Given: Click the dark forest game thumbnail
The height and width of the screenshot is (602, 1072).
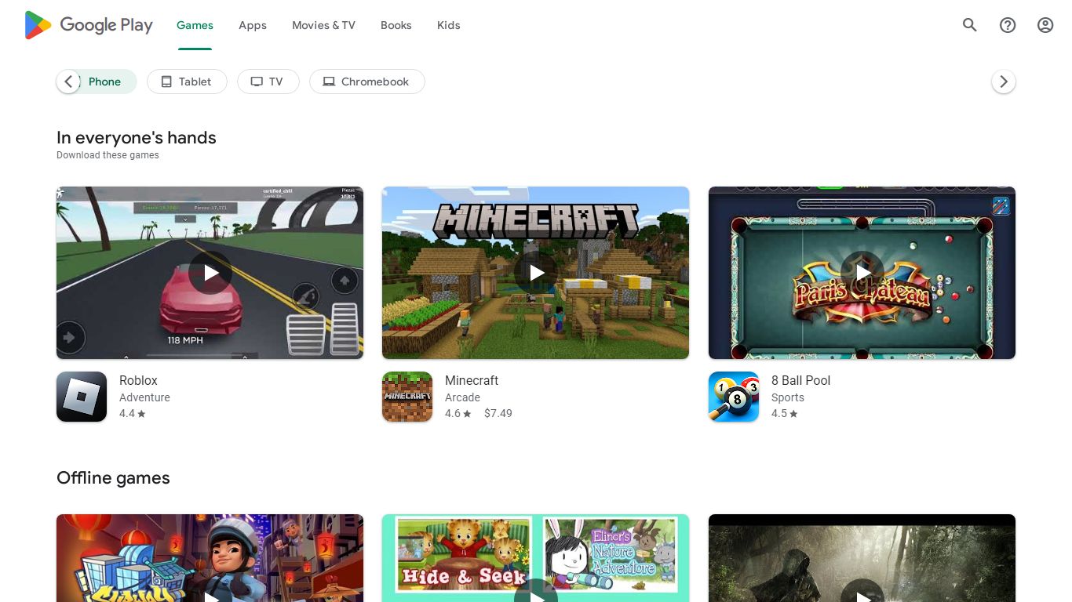Looking at the screenshot, I should (862, 558).
